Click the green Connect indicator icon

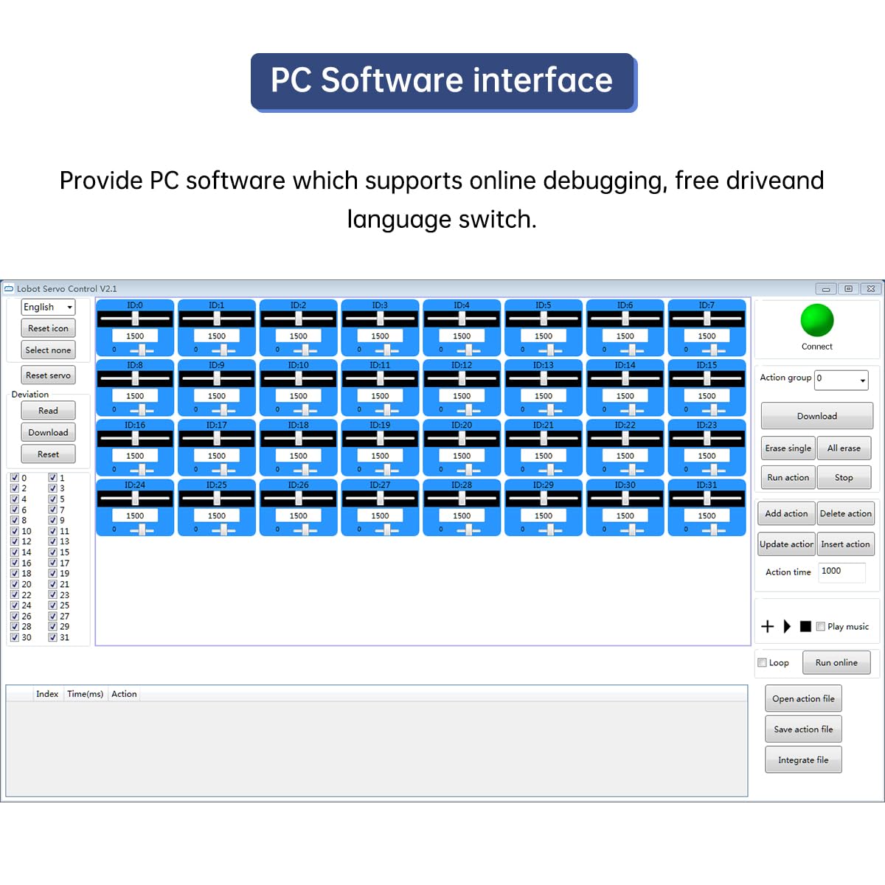coord(816,321)
